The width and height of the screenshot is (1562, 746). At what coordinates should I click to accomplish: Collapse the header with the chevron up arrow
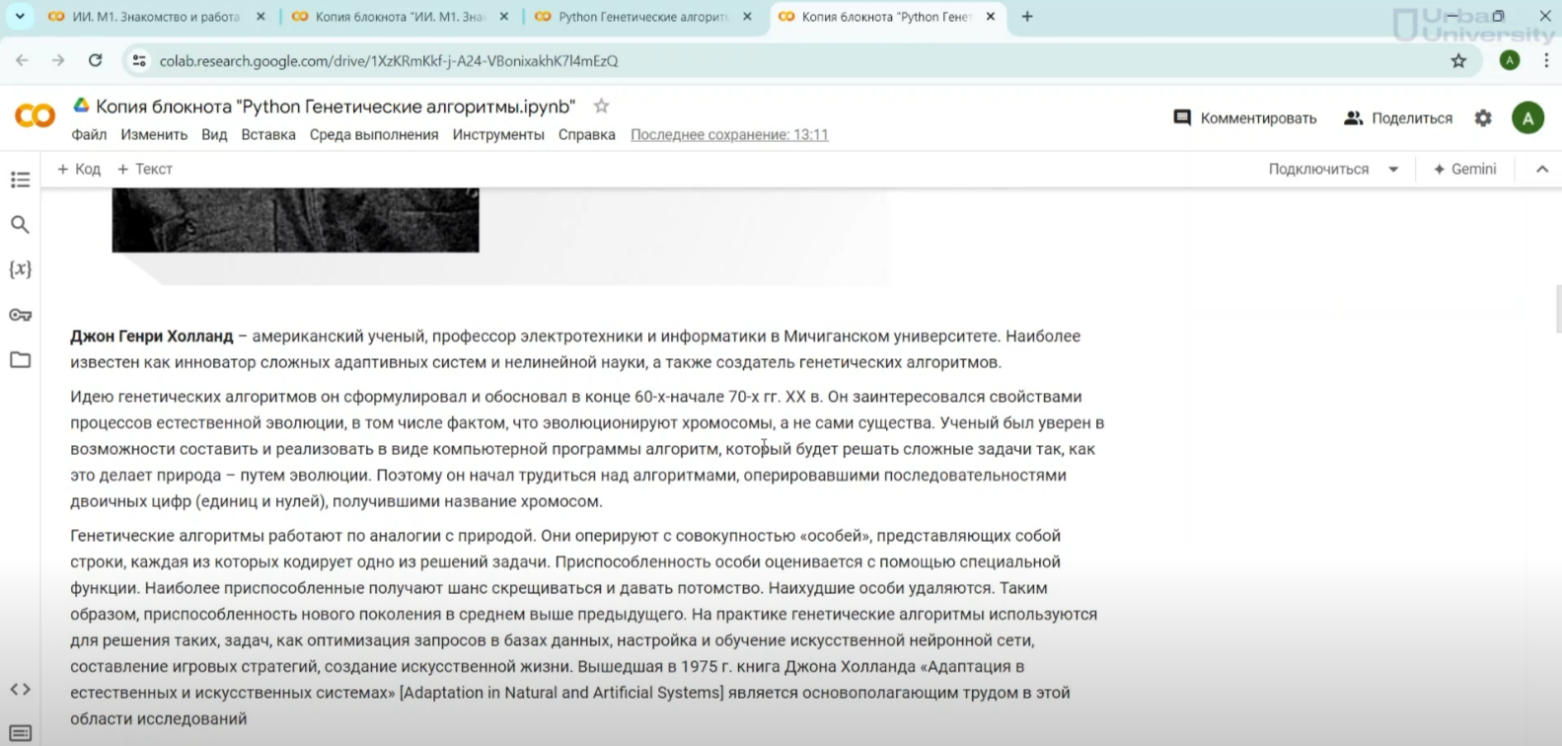tap(1541, 169)
